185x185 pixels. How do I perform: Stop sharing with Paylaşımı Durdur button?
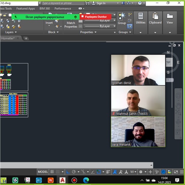click(x=96, y=17)
